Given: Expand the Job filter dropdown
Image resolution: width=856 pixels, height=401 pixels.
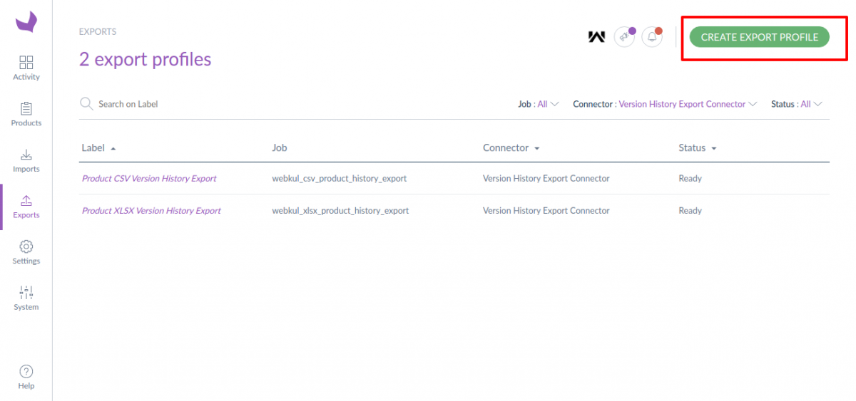Looking at the screenshot, I should 539,104.
